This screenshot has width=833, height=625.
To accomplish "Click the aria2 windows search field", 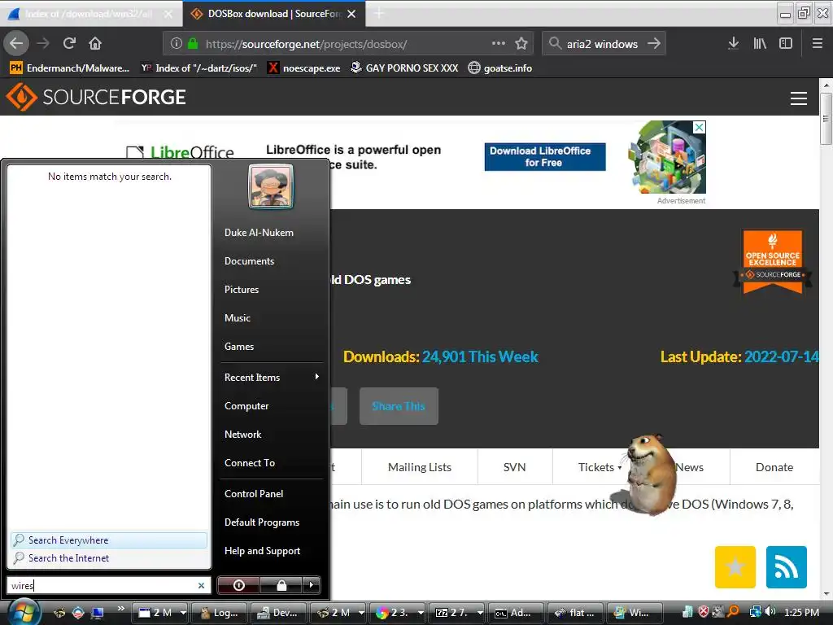I will pyautogui.click(x=603, y=44).
